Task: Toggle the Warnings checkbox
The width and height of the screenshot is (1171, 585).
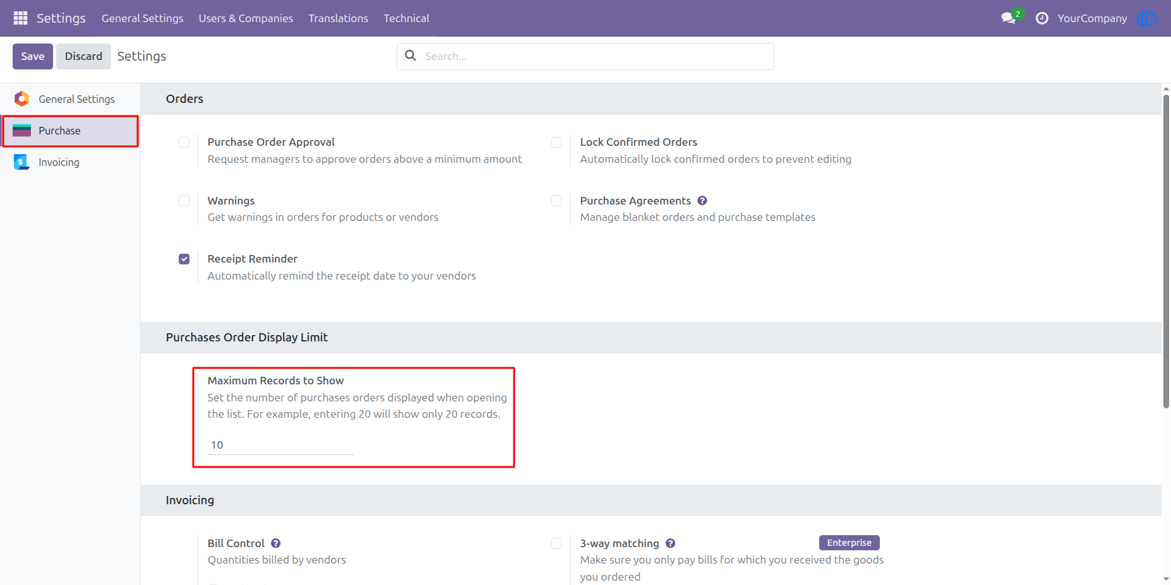Action: coord(184,201)
